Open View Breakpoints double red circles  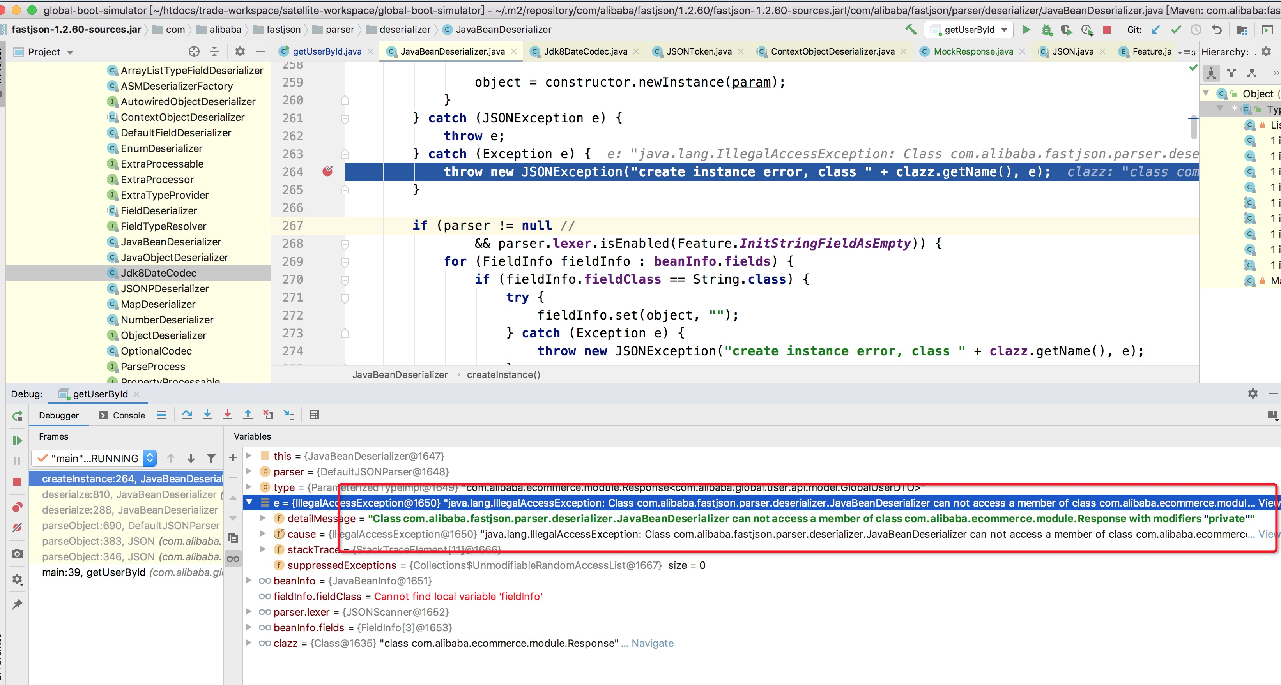(18, 507)
